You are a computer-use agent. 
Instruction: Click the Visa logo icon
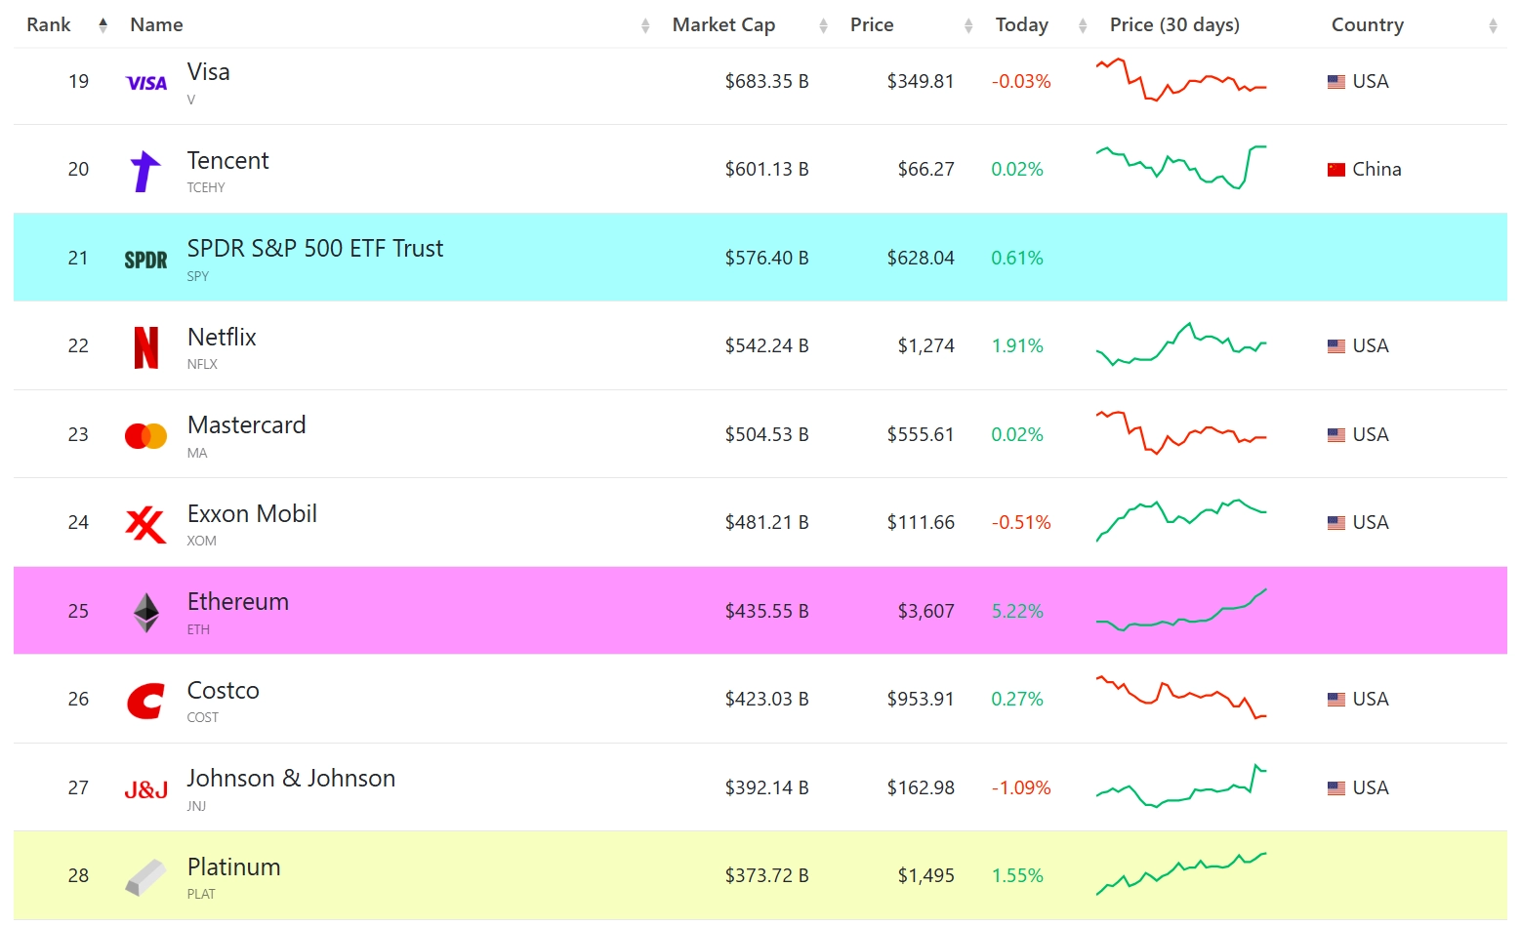(x=146, y=84)
